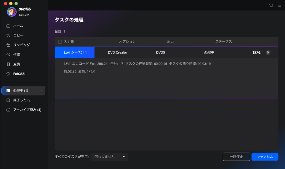Viewport: 285px width, 169px height.
Task: Click the Fab365 icon in sidebar
Action: pos(8,74)
